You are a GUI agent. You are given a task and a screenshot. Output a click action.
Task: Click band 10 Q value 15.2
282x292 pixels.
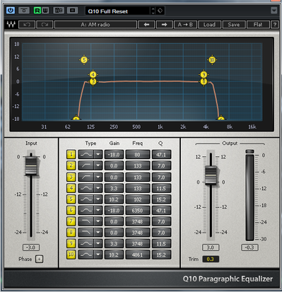161,255
